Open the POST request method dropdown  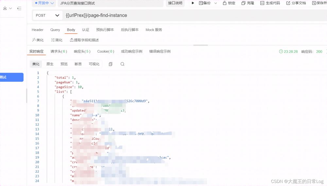coord(47,15)
